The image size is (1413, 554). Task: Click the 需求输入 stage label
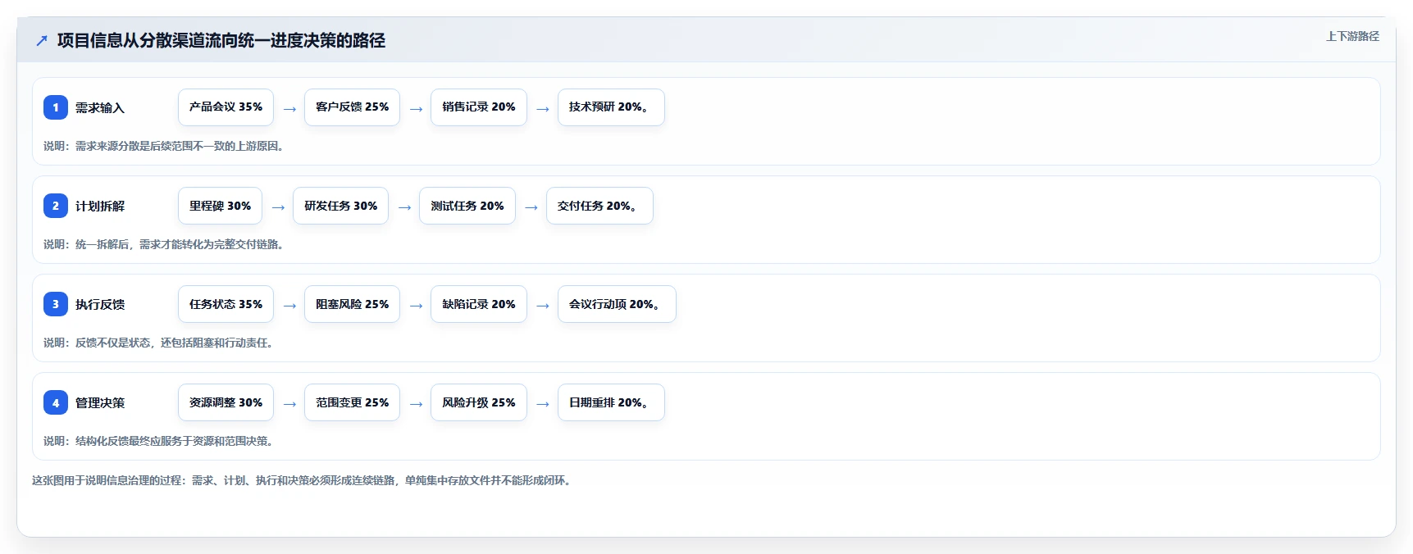(x=100, y=107)
